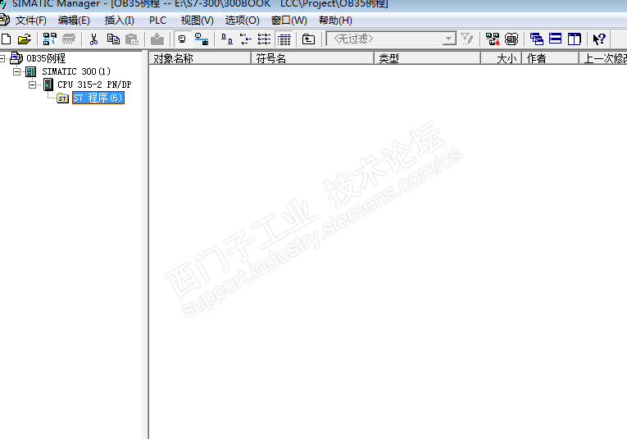Sort by the 类型 column header
Image resolution: width=627 pixels, height=439 pixels.
(x=427, y=58)
